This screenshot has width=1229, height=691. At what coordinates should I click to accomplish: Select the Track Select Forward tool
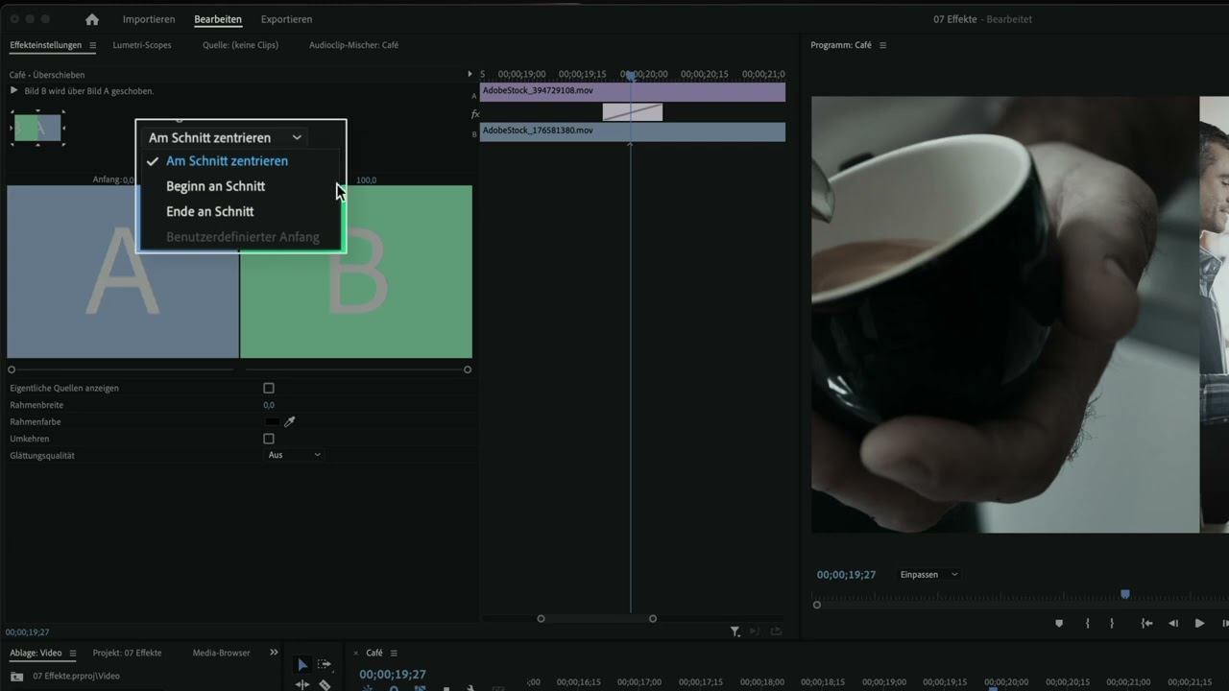pos(325,664)
